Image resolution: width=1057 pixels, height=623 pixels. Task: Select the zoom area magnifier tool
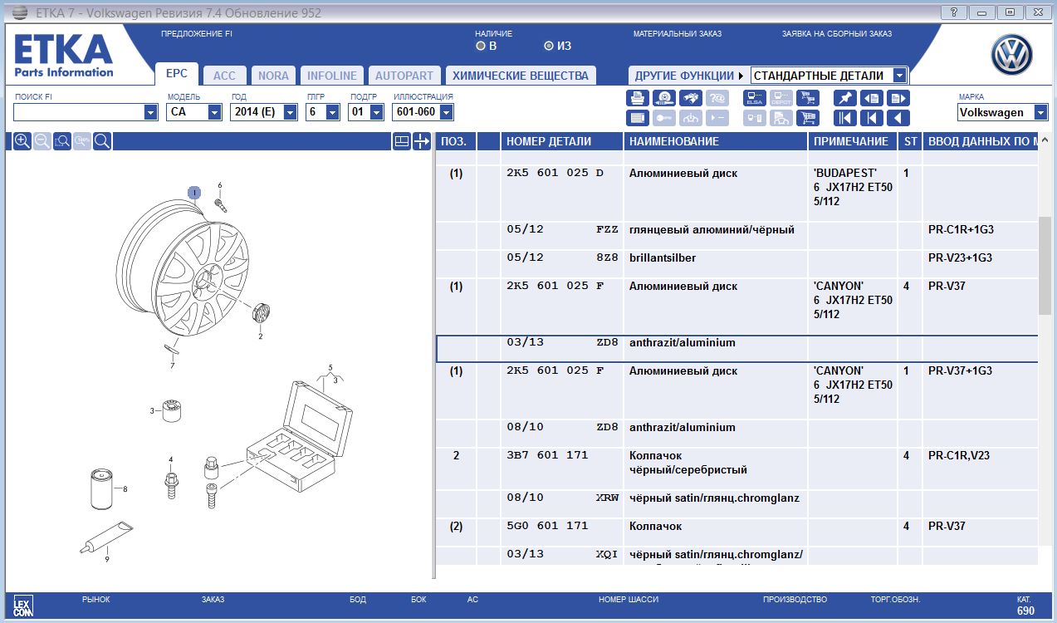[62, 141]
